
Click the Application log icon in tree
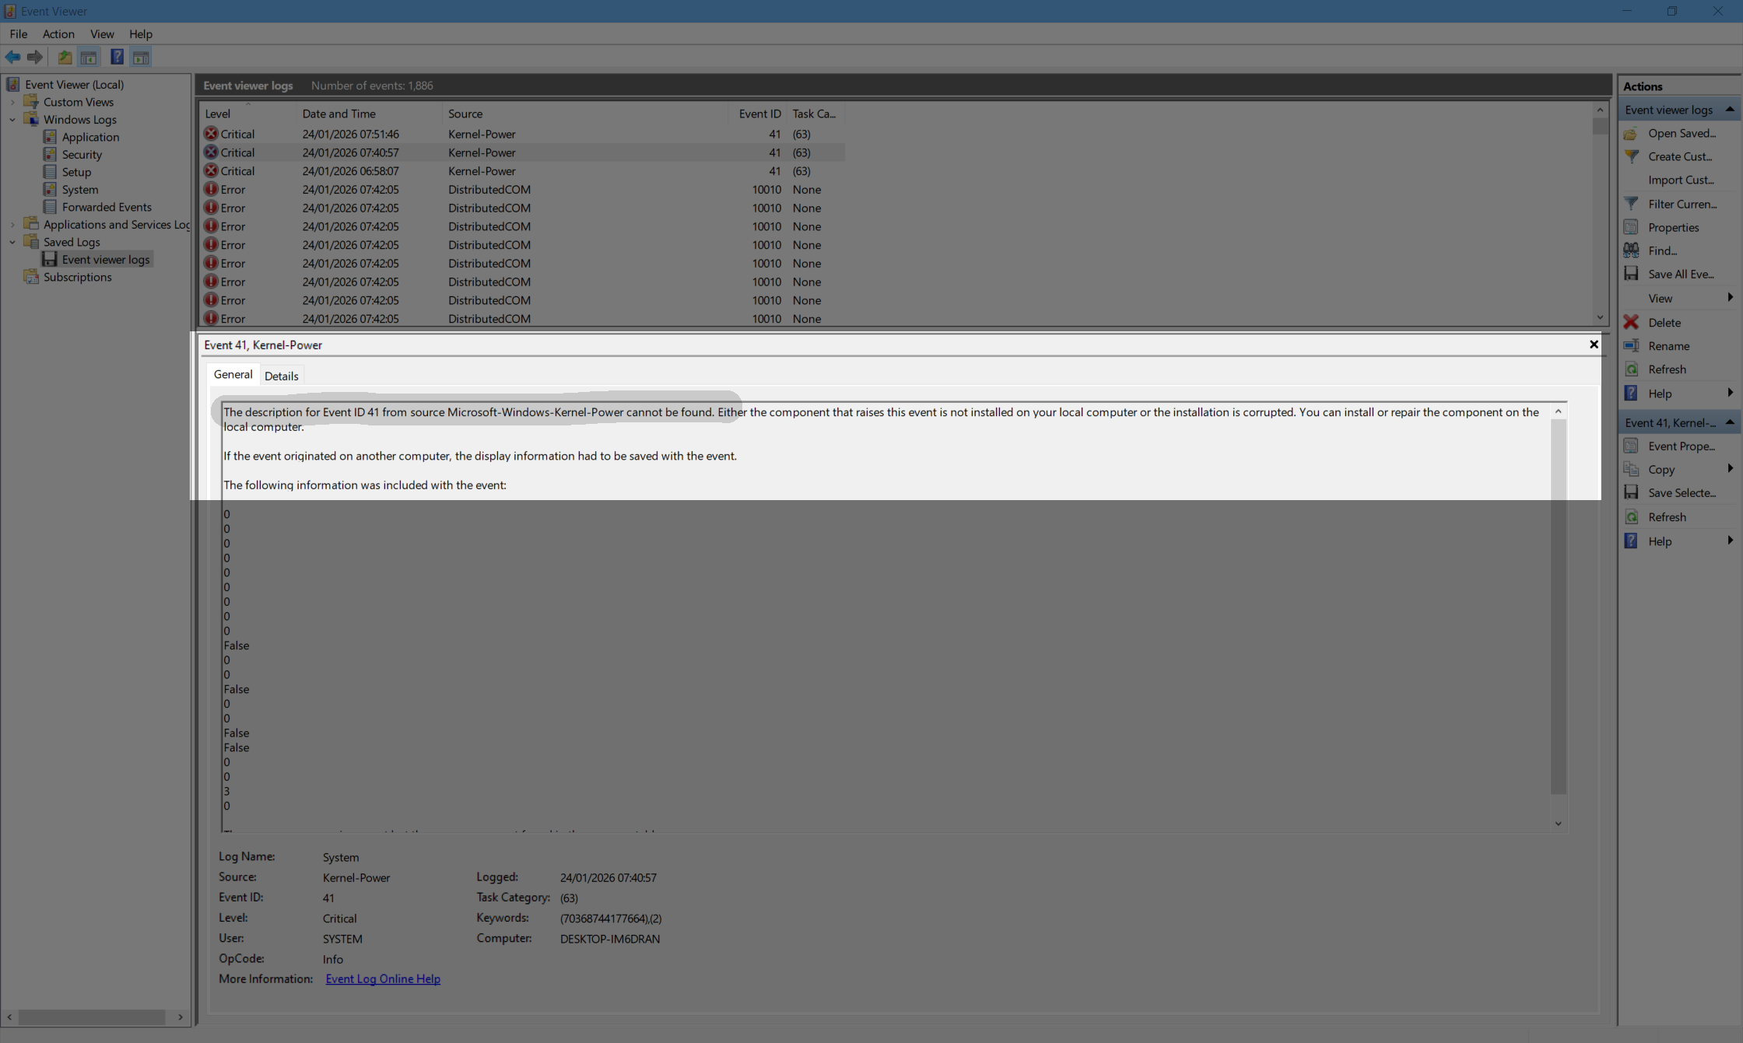50,137
